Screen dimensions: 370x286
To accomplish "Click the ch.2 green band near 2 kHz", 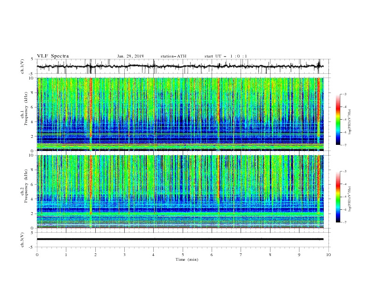I will pos(180,214).
